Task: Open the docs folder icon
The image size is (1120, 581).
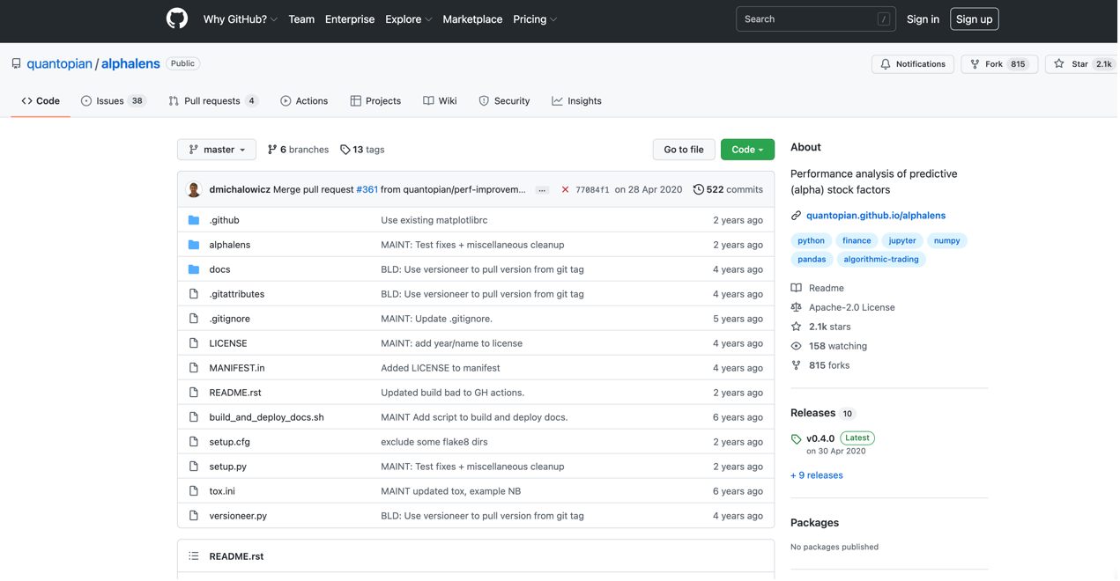Action: pos(194,269)
